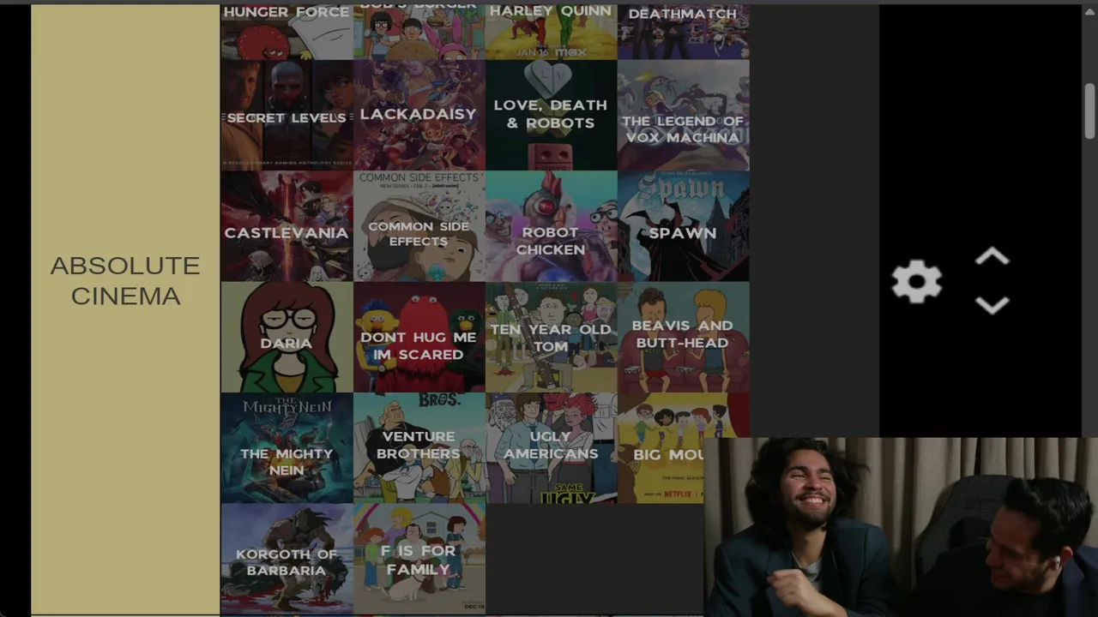Pick the Castlevania thumbnail
Viewport: 1098px width, 617px height.
click(x=287, y=226)
